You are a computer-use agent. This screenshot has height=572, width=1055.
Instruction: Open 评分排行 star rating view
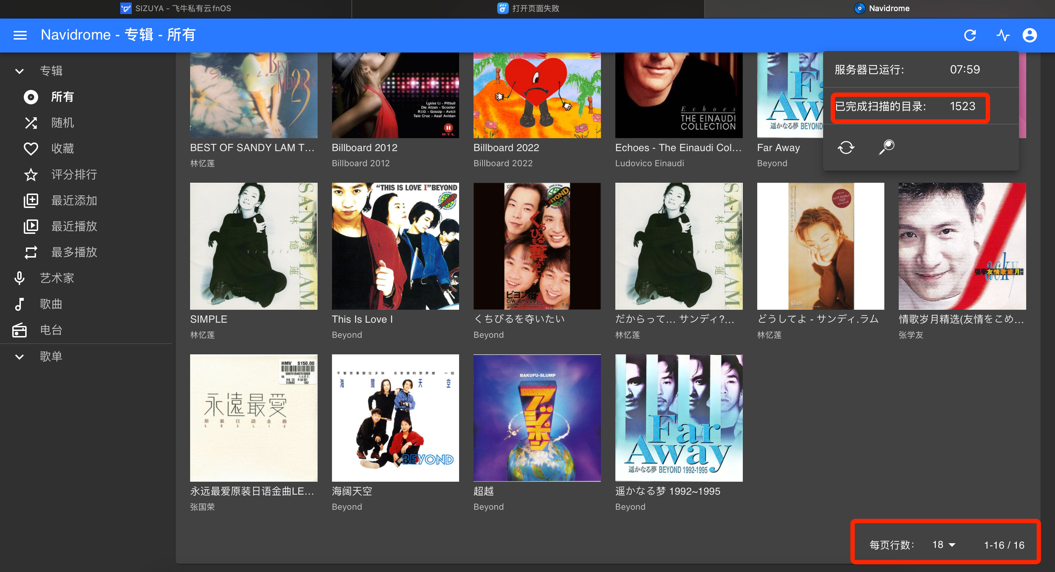[x=74, y=175]
